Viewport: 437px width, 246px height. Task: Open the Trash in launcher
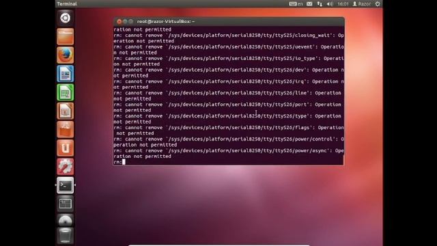point(66,236)
